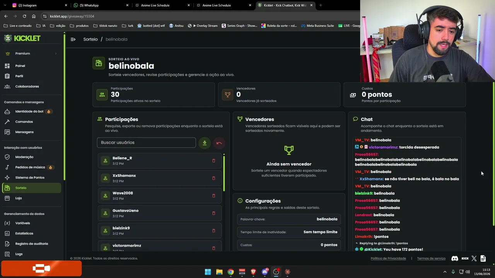
Task: Click the Sorteio breadcrumb link
Action: [x=90, y=39]
